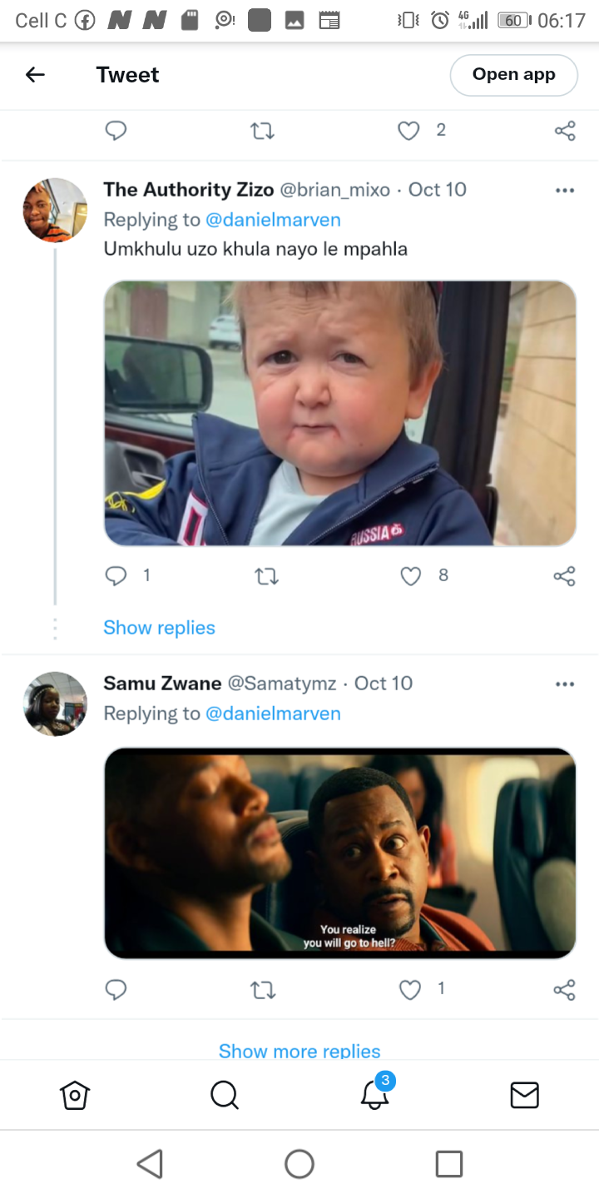The width and height of the screenshot is (599, 1199).
Task: Tap the Android back navigation triangle
Action: point(150,1164)
